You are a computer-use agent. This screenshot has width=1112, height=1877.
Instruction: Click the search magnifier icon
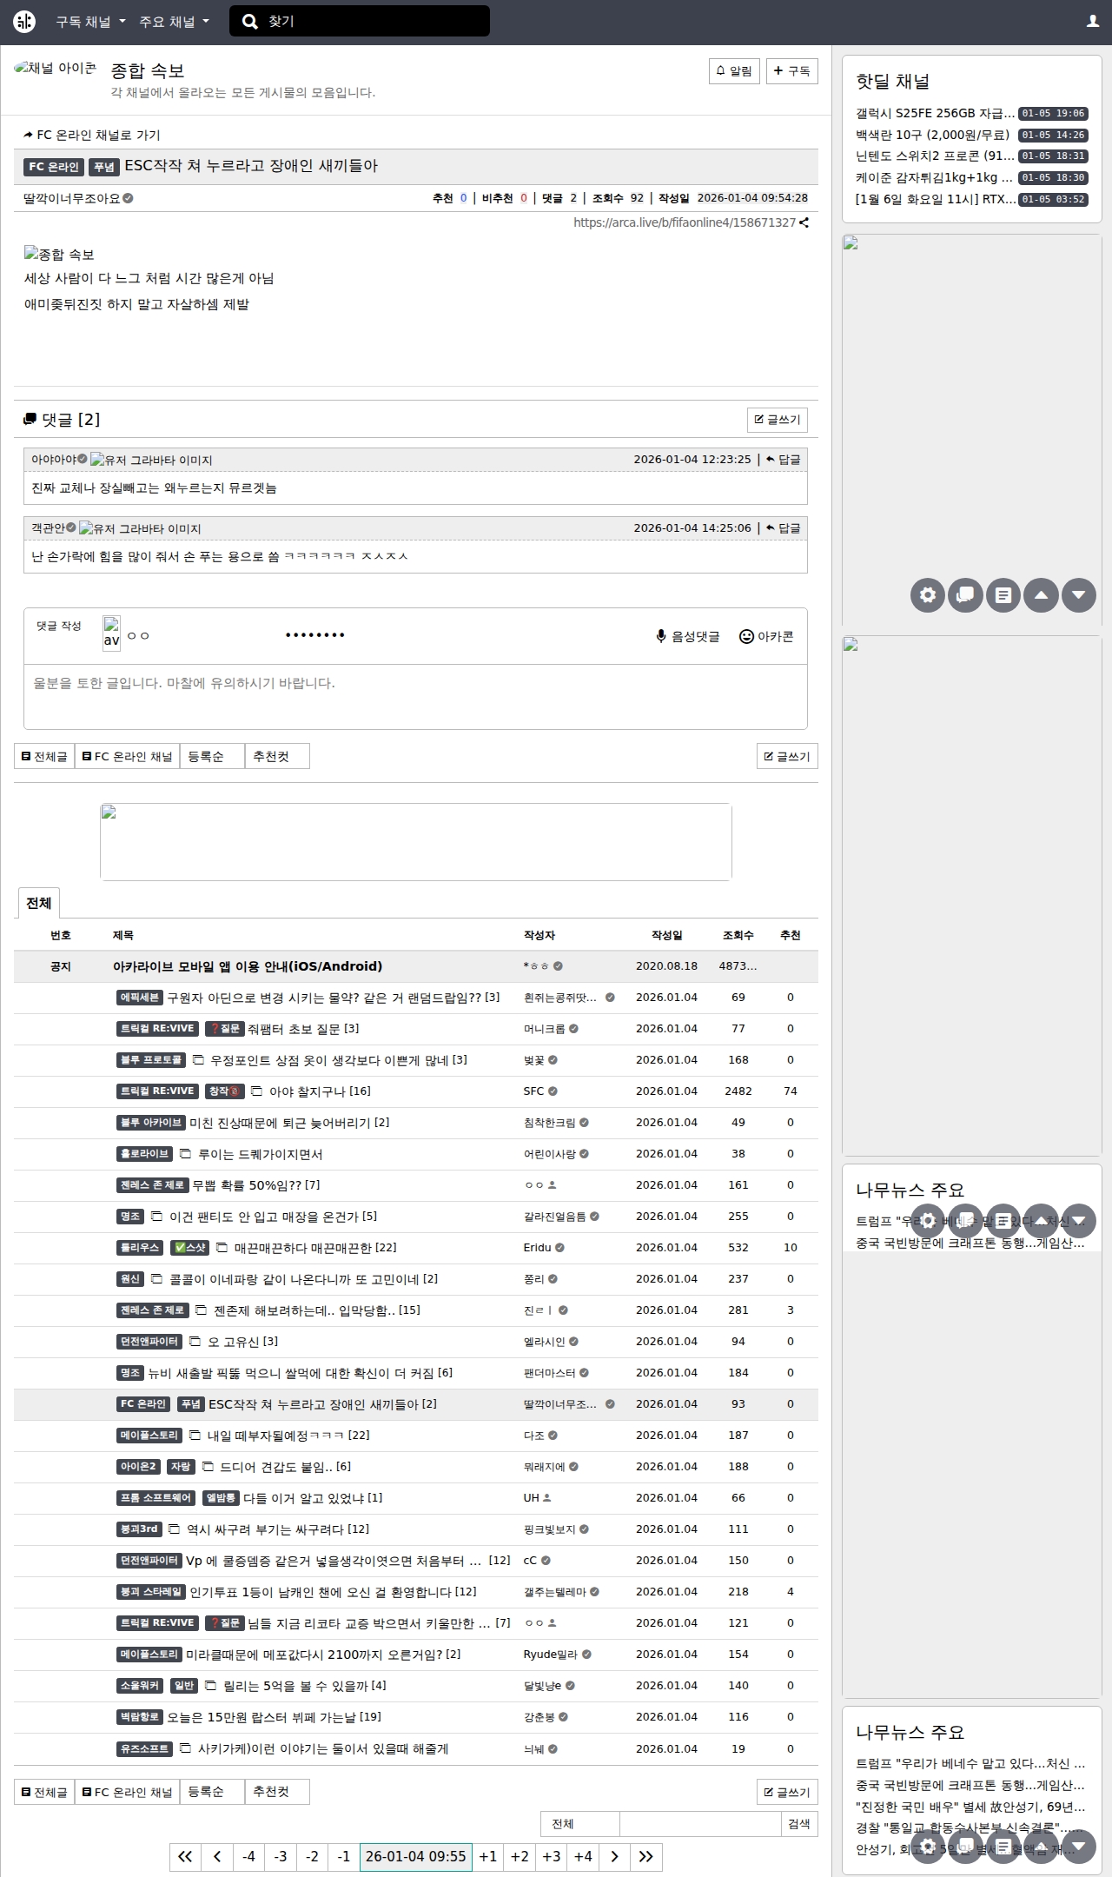click(249, 22)
